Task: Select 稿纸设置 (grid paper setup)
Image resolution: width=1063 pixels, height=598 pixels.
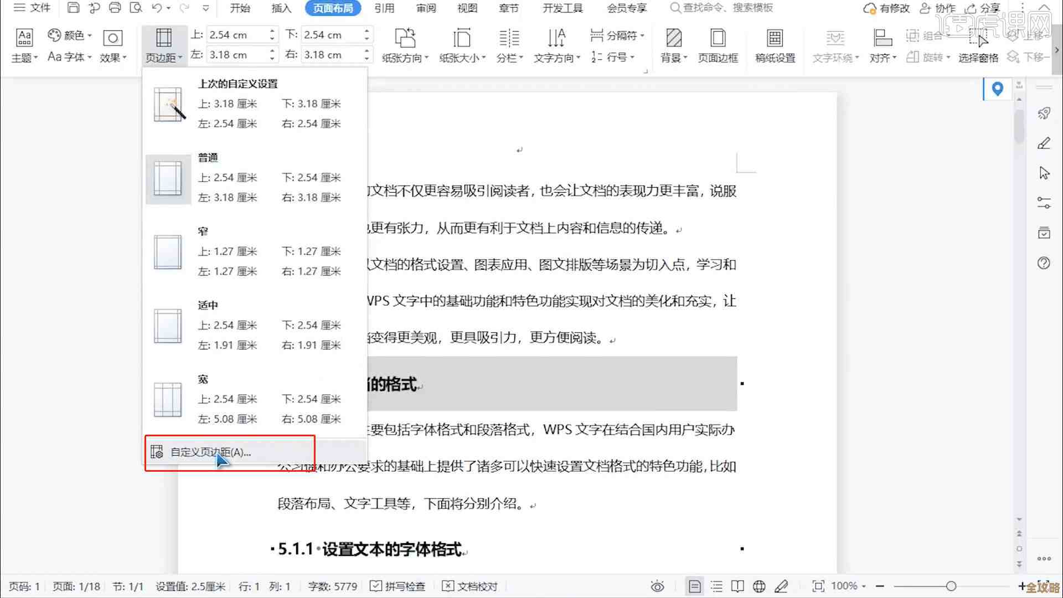Action: (775, 45)
